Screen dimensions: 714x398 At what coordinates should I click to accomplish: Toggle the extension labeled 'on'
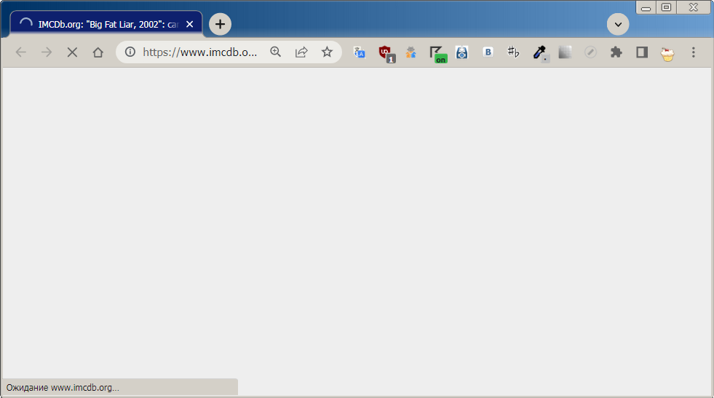(438, 54)
